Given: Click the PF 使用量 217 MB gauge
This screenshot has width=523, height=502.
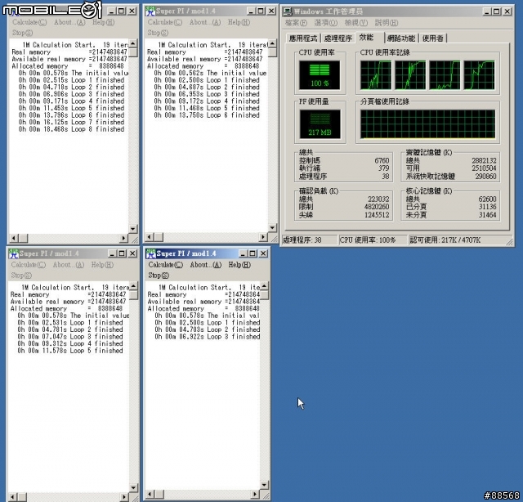Looking at the screenshot, I should 320,124.
